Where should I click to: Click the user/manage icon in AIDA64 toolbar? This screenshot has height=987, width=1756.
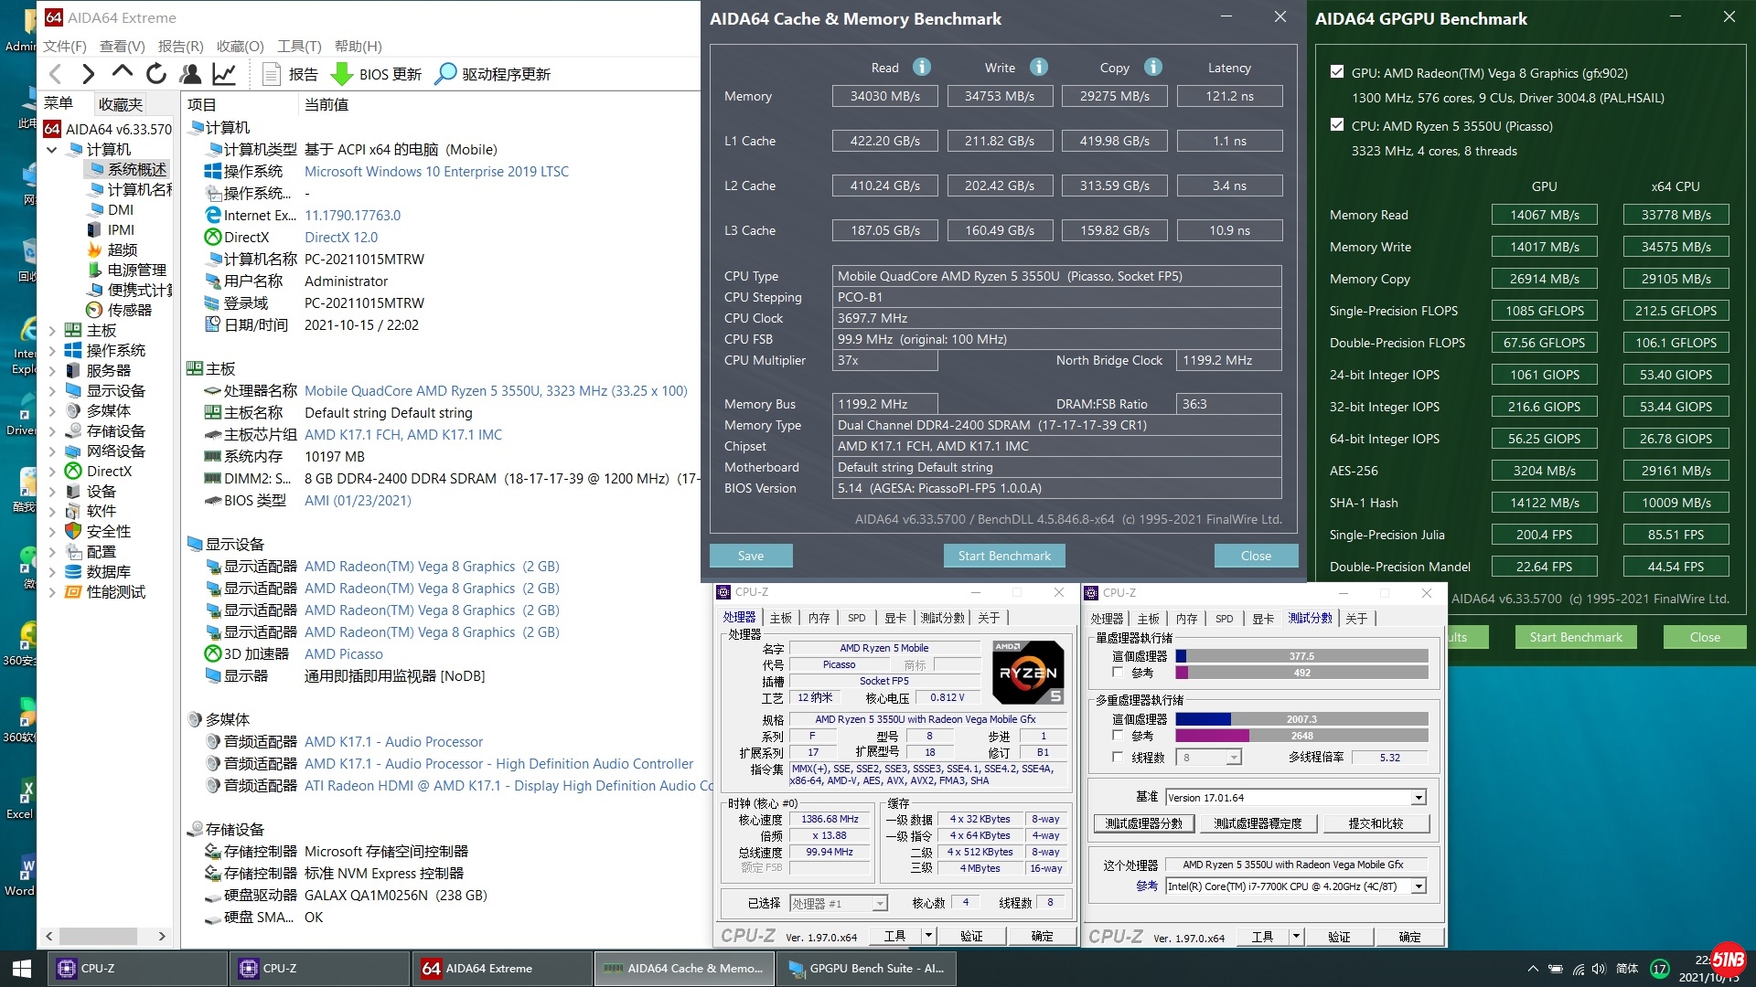click(x=190, y=74)
